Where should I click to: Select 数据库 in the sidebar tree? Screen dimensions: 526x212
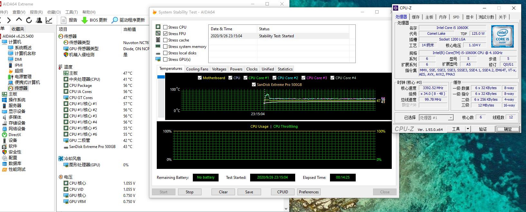point(15,163)
